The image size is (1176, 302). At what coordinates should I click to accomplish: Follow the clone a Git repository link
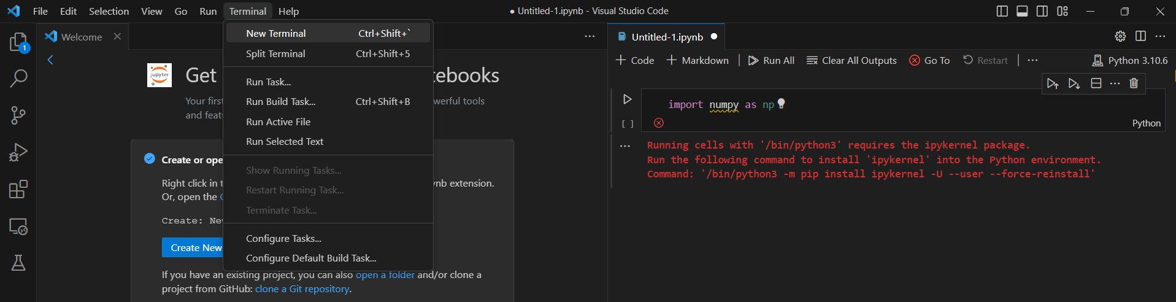tap(302, 288)
